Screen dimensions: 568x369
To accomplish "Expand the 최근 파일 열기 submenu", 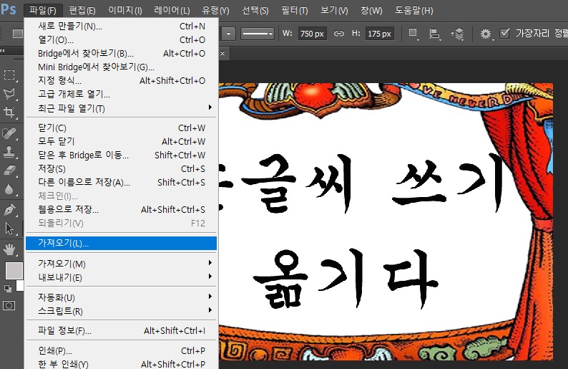I will (210, 107).
